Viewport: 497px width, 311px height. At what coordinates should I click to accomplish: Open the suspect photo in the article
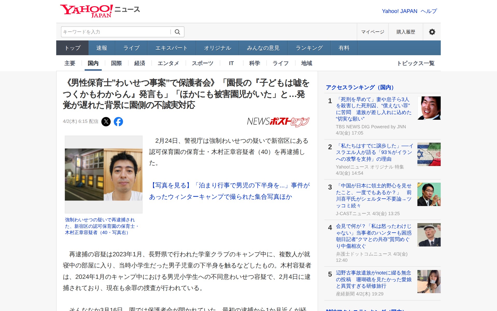pyautogui.click(x=104, y=174)
